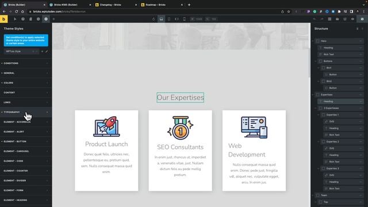Screen dimensions: 368x207
Task: Expand the Content section
Action: [x=26, y=93]
